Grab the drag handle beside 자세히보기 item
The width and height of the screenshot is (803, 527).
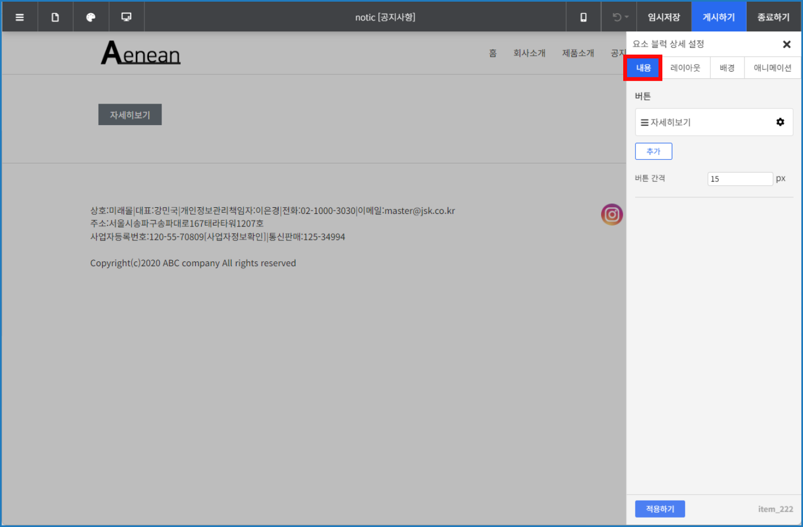point(644,122)
